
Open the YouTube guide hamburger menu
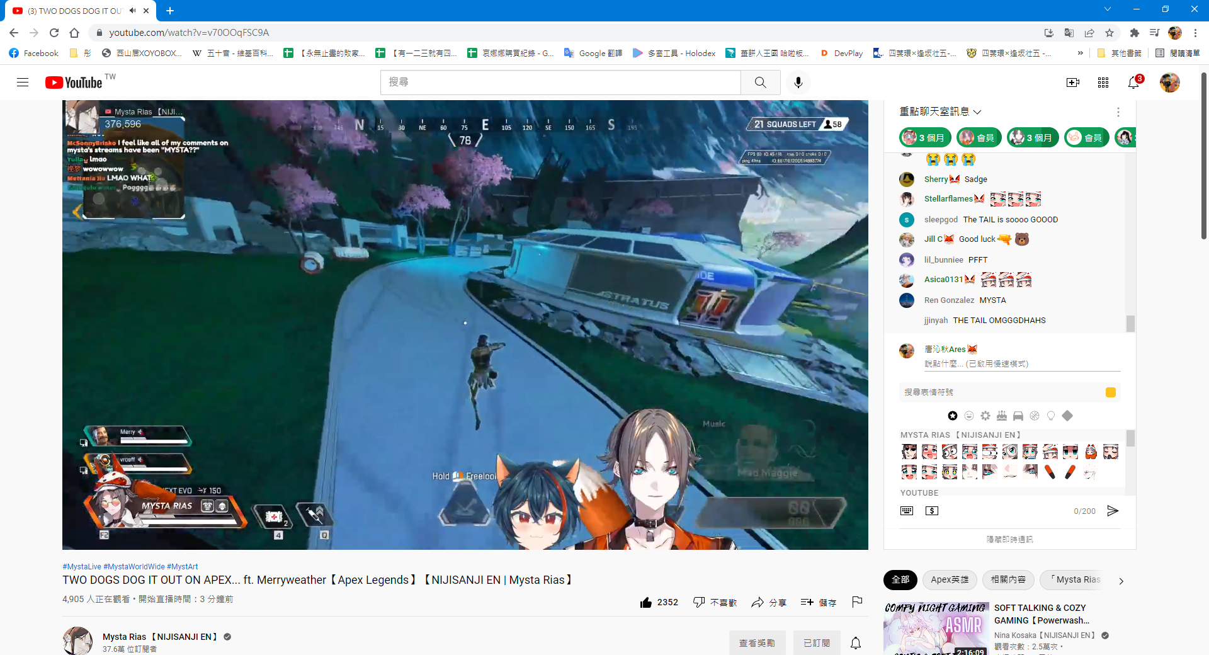[23, 83]
